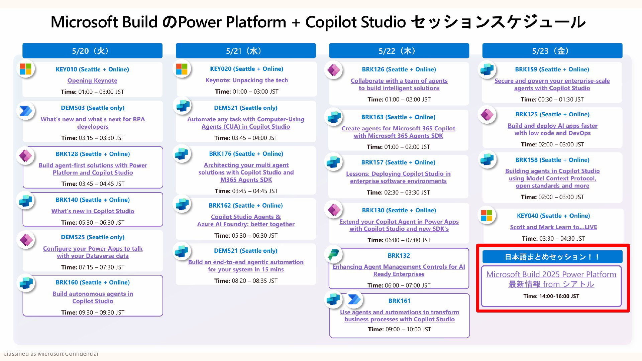Click the Microsoft logo beside KEY010
The width and height of the screenshot is (642, 361).
26,69
